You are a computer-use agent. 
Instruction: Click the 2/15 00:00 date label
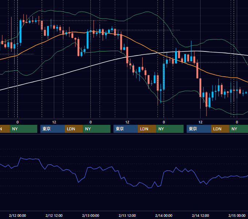(237, 215)
